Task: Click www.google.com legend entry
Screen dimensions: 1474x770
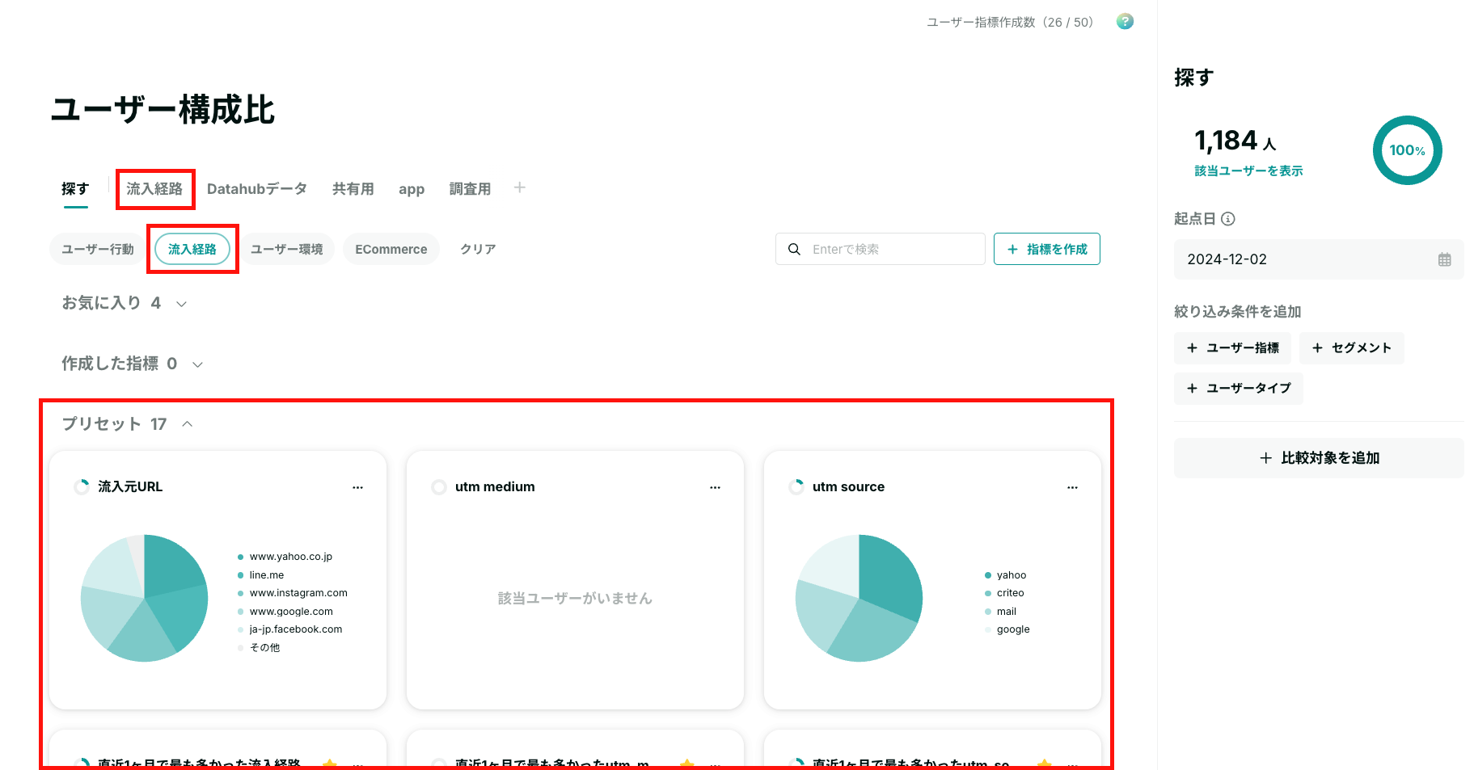Action: click(x=285, y=612)
